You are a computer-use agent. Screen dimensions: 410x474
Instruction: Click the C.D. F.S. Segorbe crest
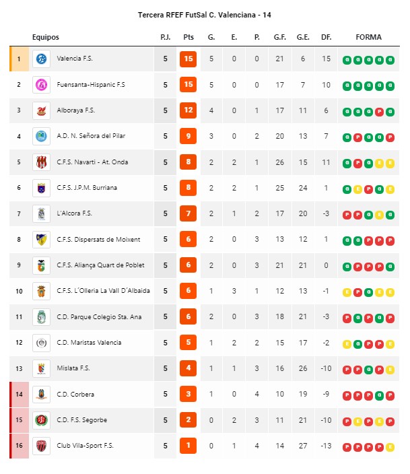42,420
